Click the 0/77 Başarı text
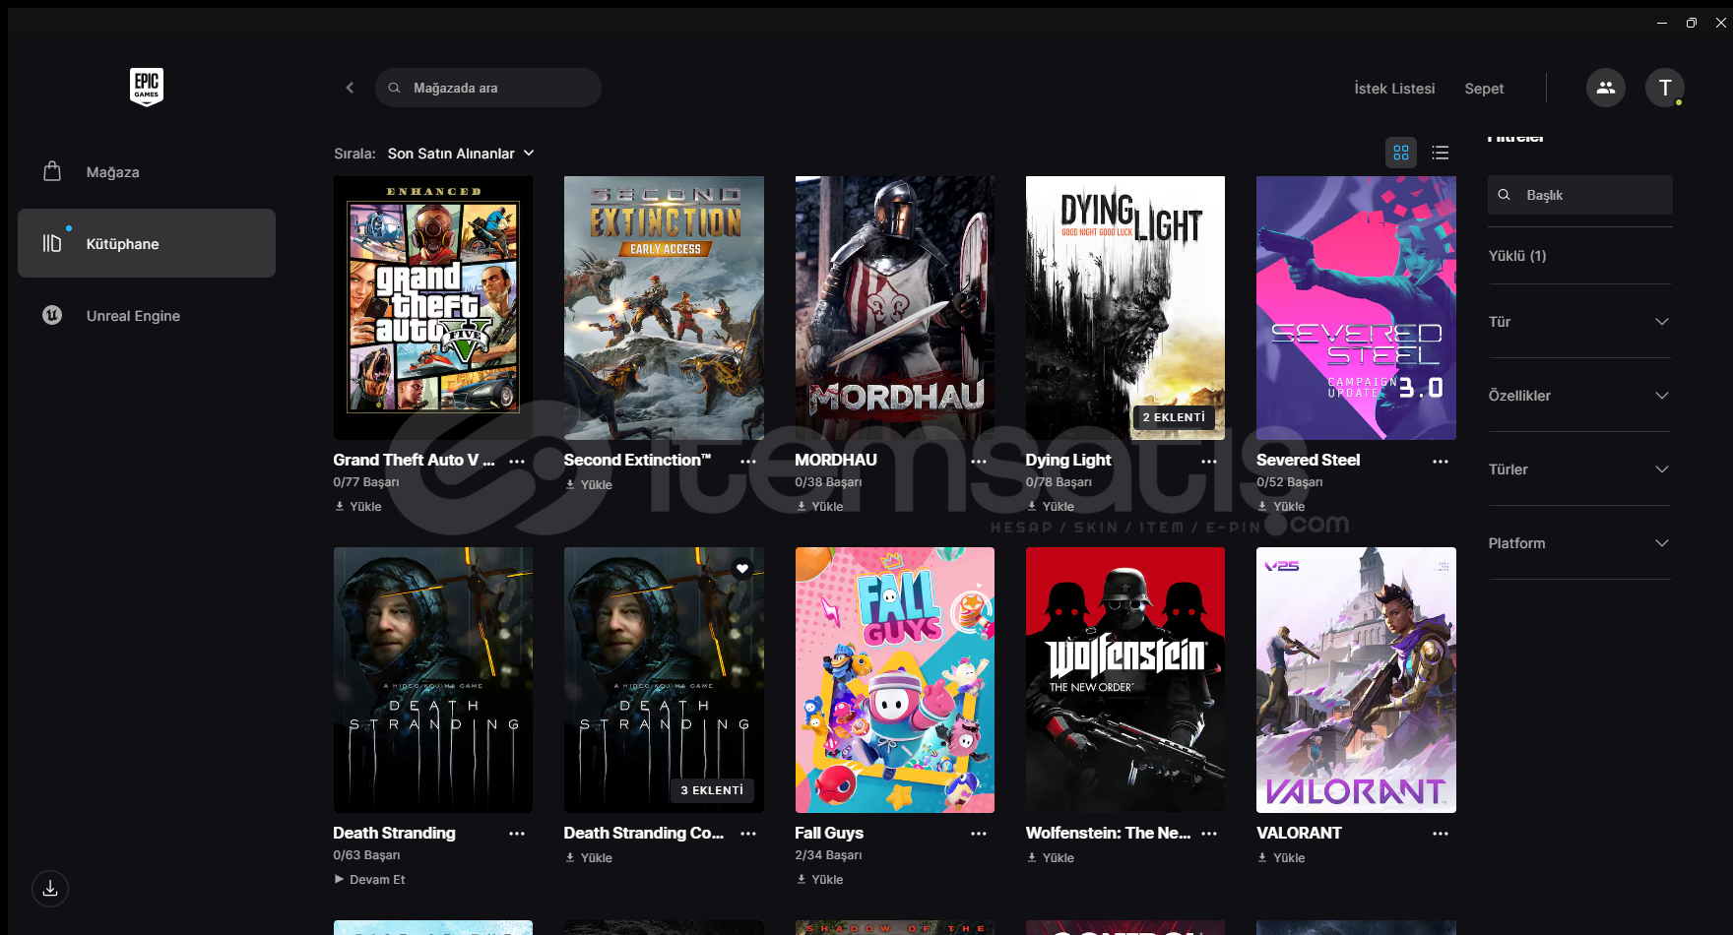This screenshot has width=1733, height=935. (x=366, y=482)
